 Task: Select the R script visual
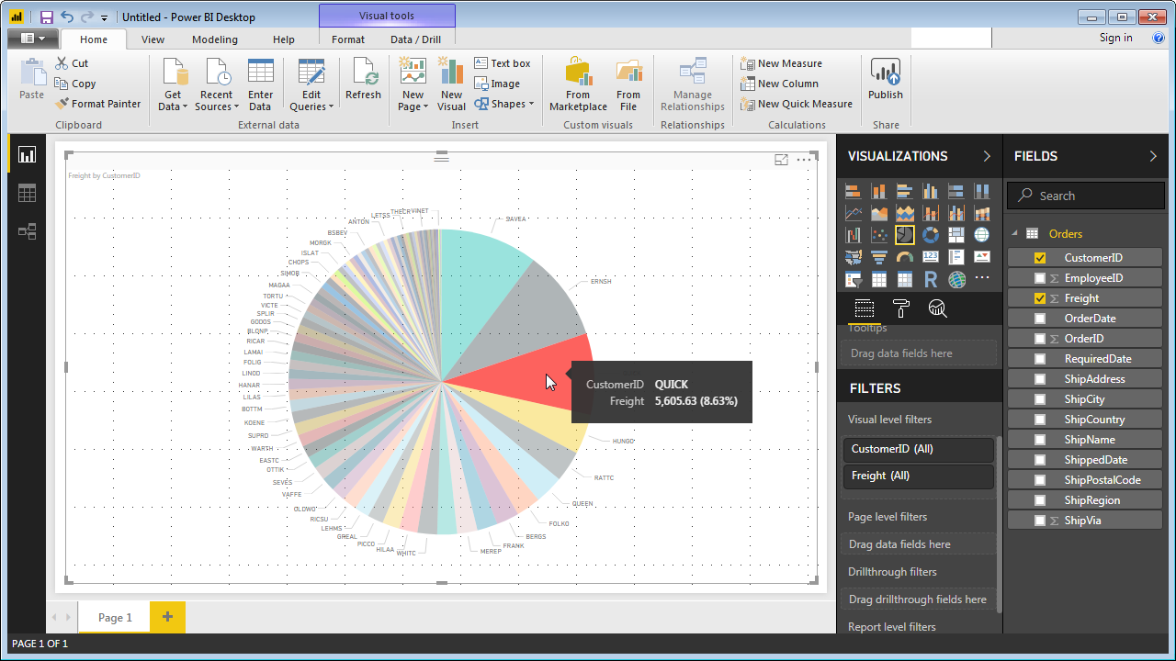click(930, 278)
